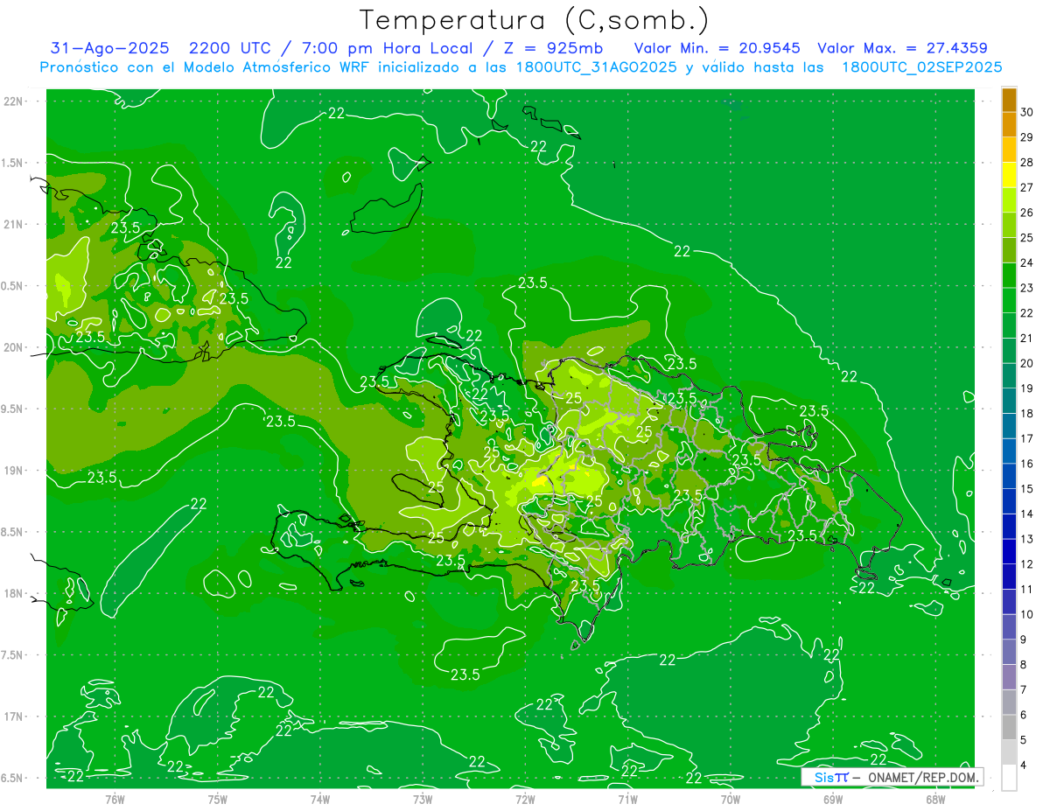Click the legend scale label "15"

coord(1027,488)
